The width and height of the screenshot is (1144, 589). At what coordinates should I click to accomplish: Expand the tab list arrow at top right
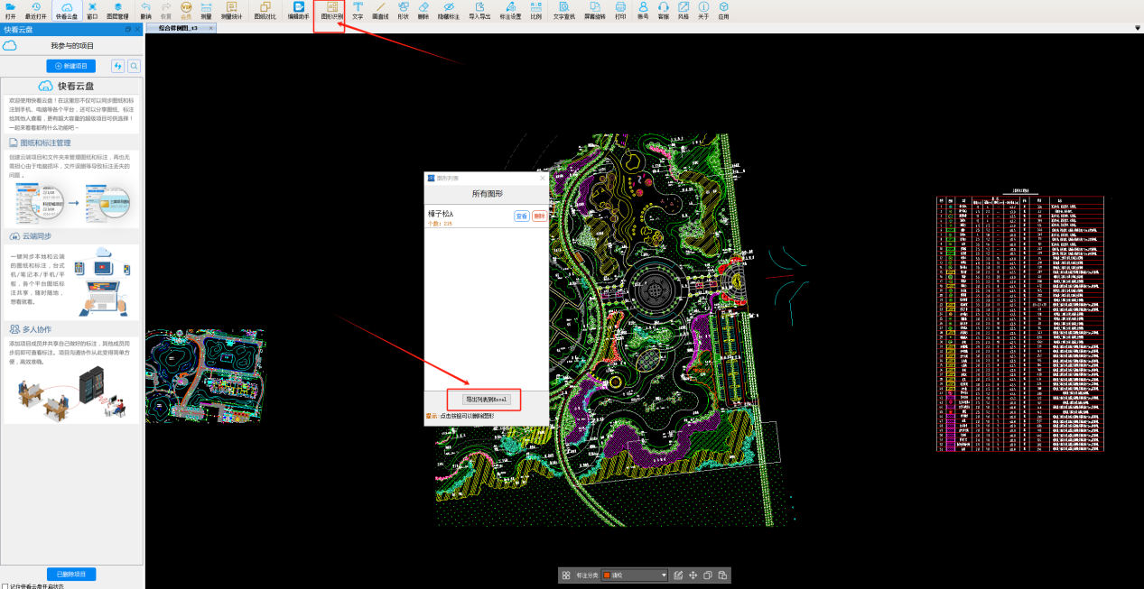click(x=1138, y=29)
